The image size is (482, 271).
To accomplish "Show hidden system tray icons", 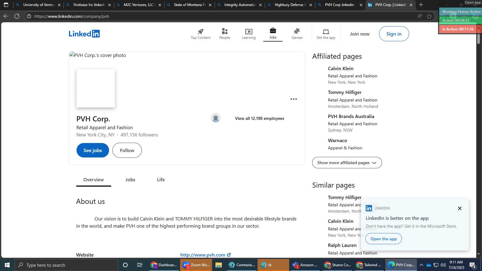I will (x=421, y=265).
